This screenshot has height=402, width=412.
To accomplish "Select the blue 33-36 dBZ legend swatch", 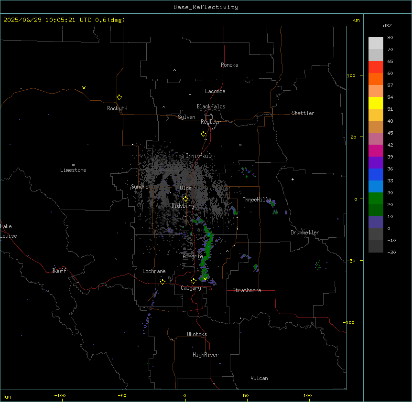I will coord(376,174).
